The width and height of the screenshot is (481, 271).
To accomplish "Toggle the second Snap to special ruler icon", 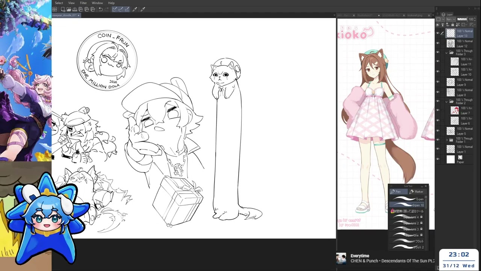I will (x=121, y=9).
